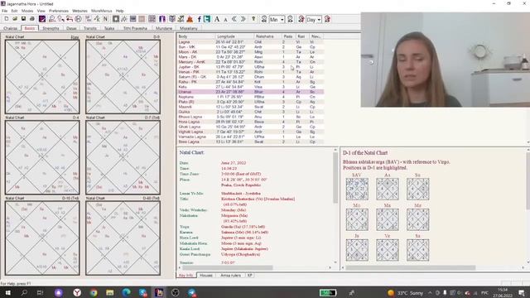
Task: Click the red step-back icon left of Day
Action: [x=301, y=19]
